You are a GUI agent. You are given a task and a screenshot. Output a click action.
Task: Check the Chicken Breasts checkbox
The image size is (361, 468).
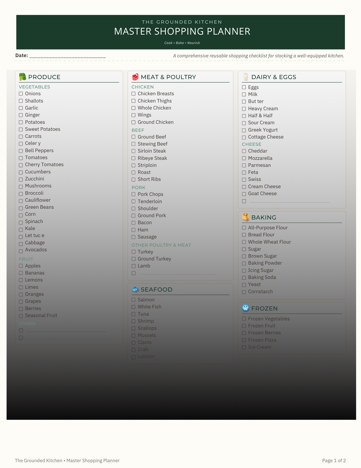[134, 94]
